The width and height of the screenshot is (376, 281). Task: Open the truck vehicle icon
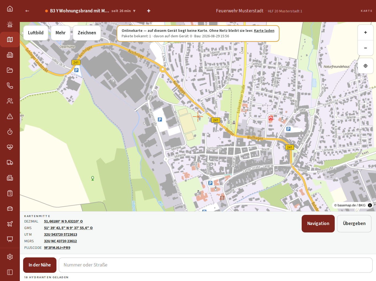click(10, 162)
